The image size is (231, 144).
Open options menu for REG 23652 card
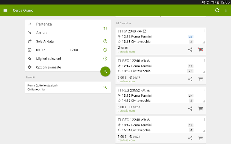(x=204, y=90)
